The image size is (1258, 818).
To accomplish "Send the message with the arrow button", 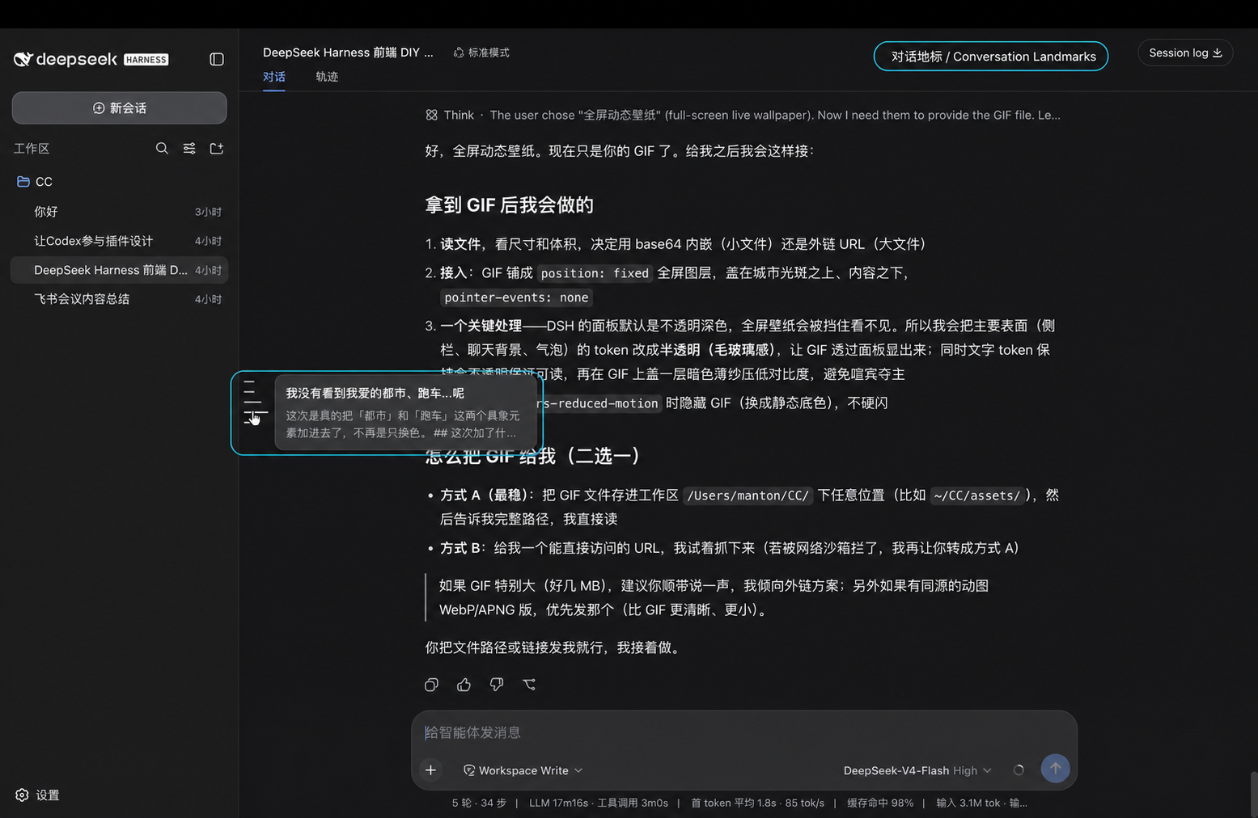I will coord(1055,768).
